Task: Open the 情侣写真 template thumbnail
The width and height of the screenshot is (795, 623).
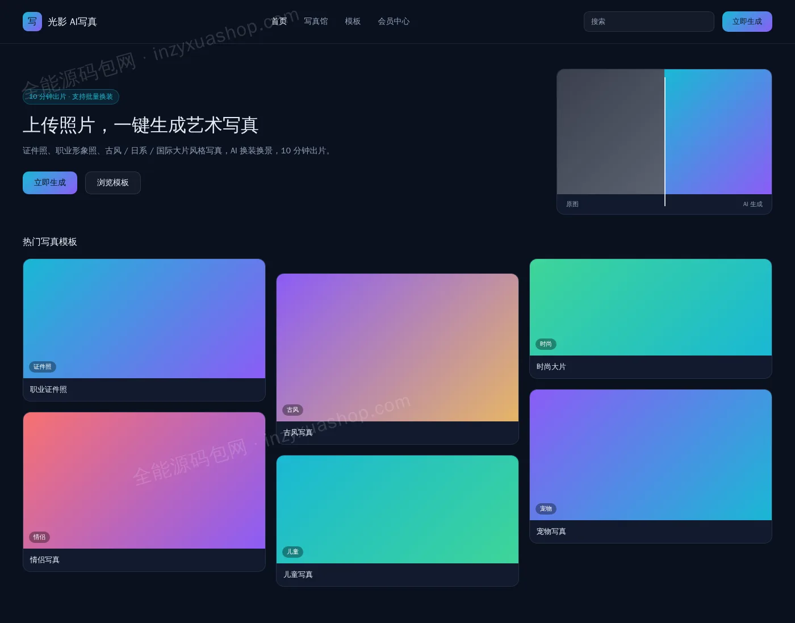Action: pyautogui.click(x=144, y=480)
